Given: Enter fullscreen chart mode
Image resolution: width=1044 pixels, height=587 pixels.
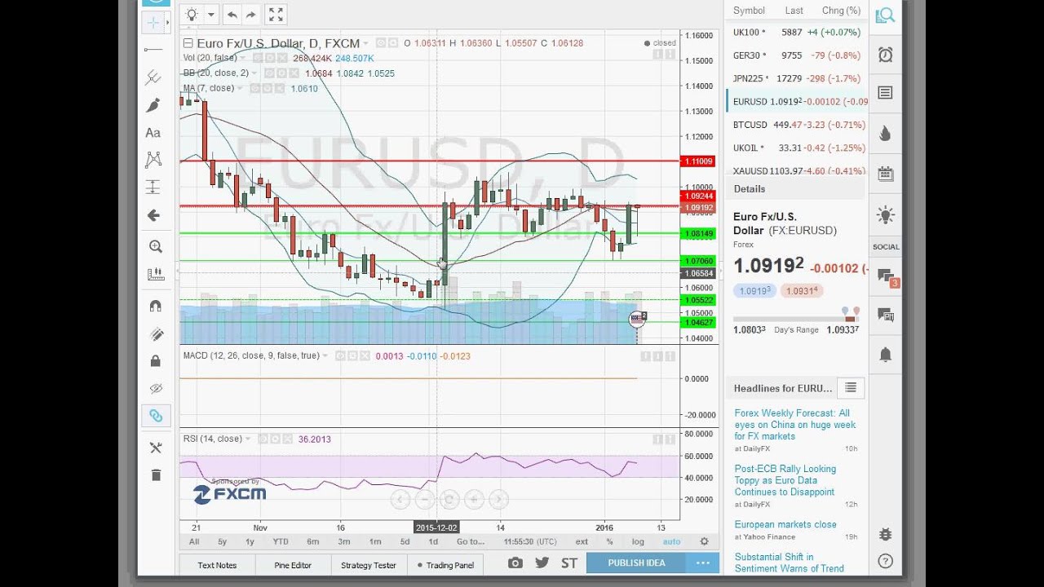Looking at the screenshot, I should (276, 15).
